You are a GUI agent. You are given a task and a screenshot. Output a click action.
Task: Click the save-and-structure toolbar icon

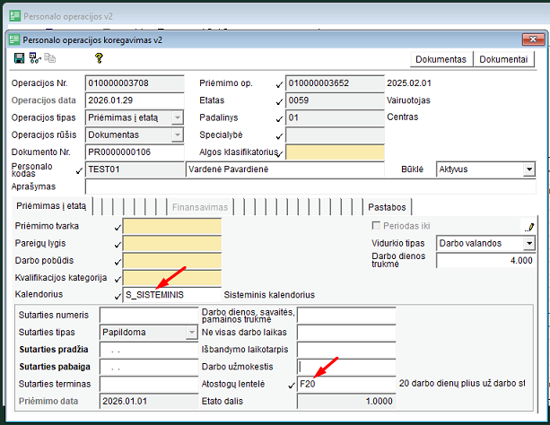tap(35, 58)
